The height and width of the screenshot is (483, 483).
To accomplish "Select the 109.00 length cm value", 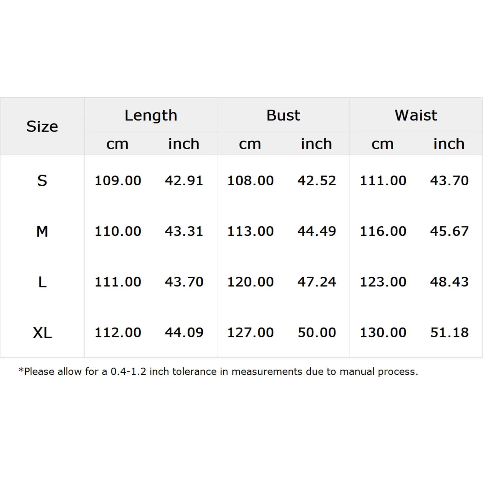I will [x=118, y=181].
